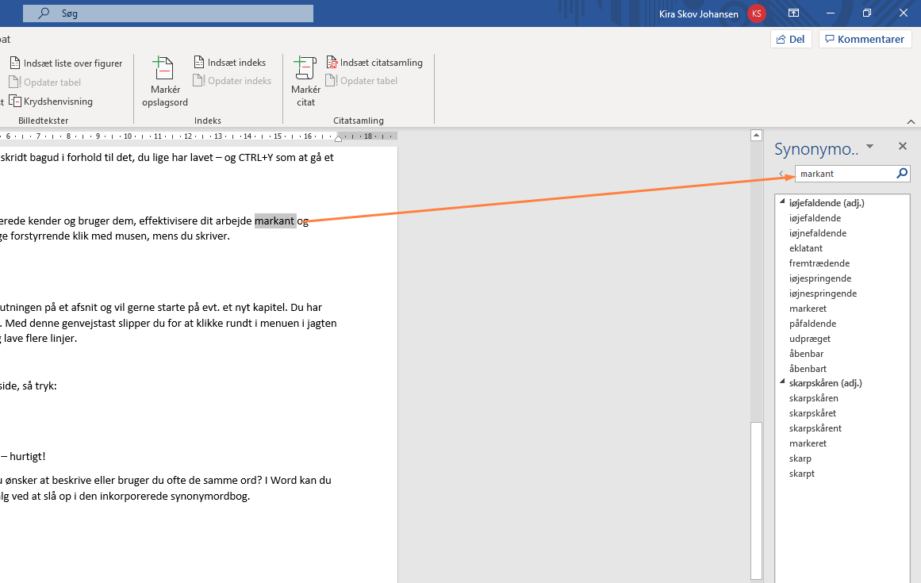Screen dimensions: 921x583
Task: Go back with the synonym pane arrow
Action: (x=781, y=174)
